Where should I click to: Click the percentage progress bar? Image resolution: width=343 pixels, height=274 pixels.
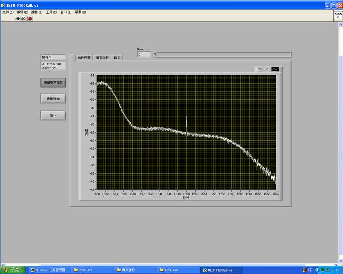click(223, 55)
